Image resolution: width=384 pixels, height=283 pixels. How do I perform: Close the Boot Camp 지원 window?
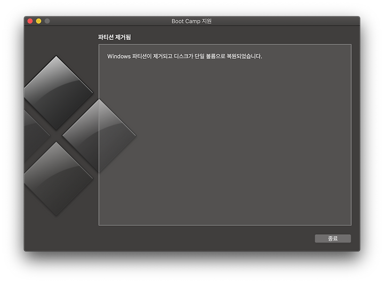[x=30, y=21]
